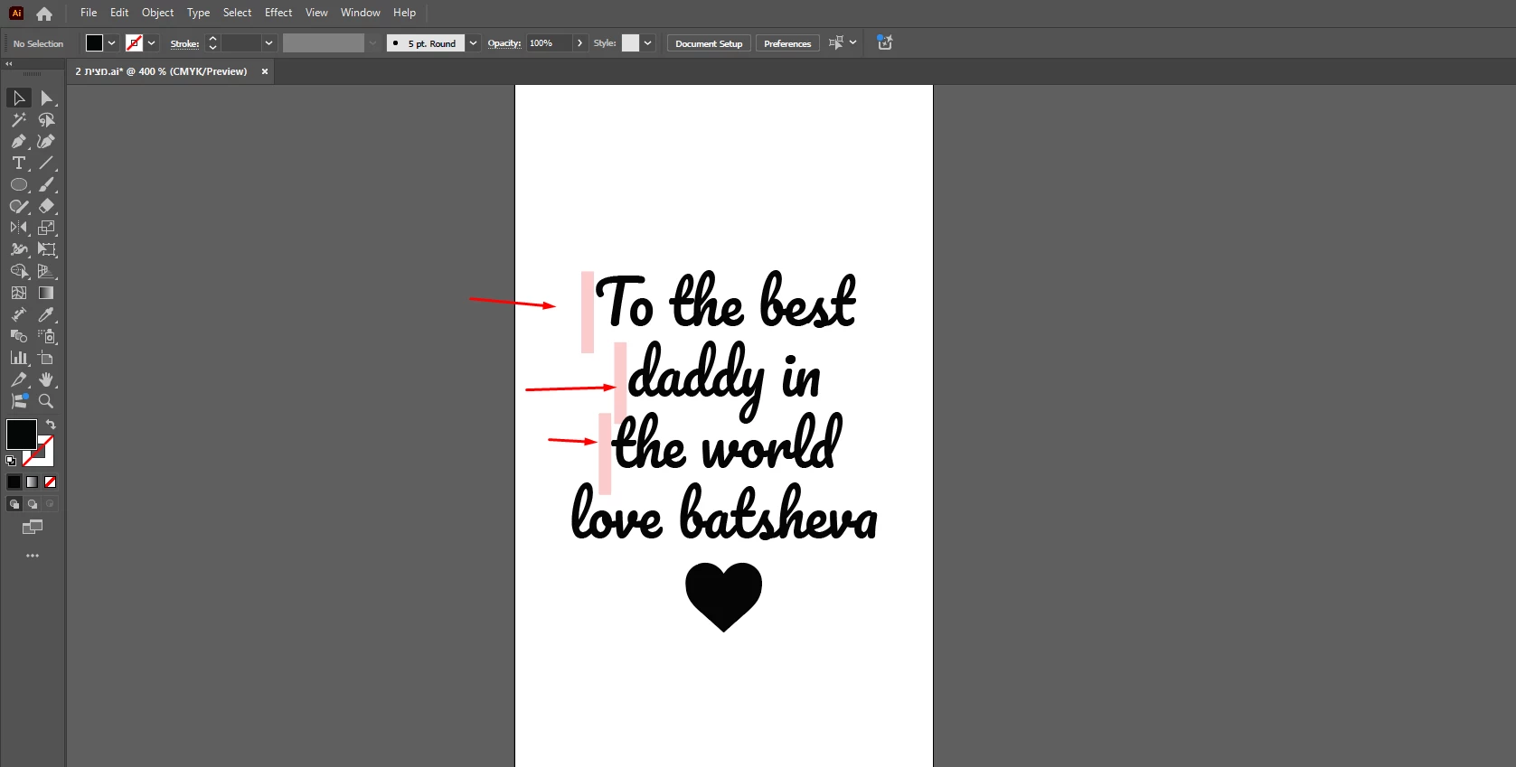Swap fill and stroke colors
The image size is (1516, 767).
click(x=51, y=425)
